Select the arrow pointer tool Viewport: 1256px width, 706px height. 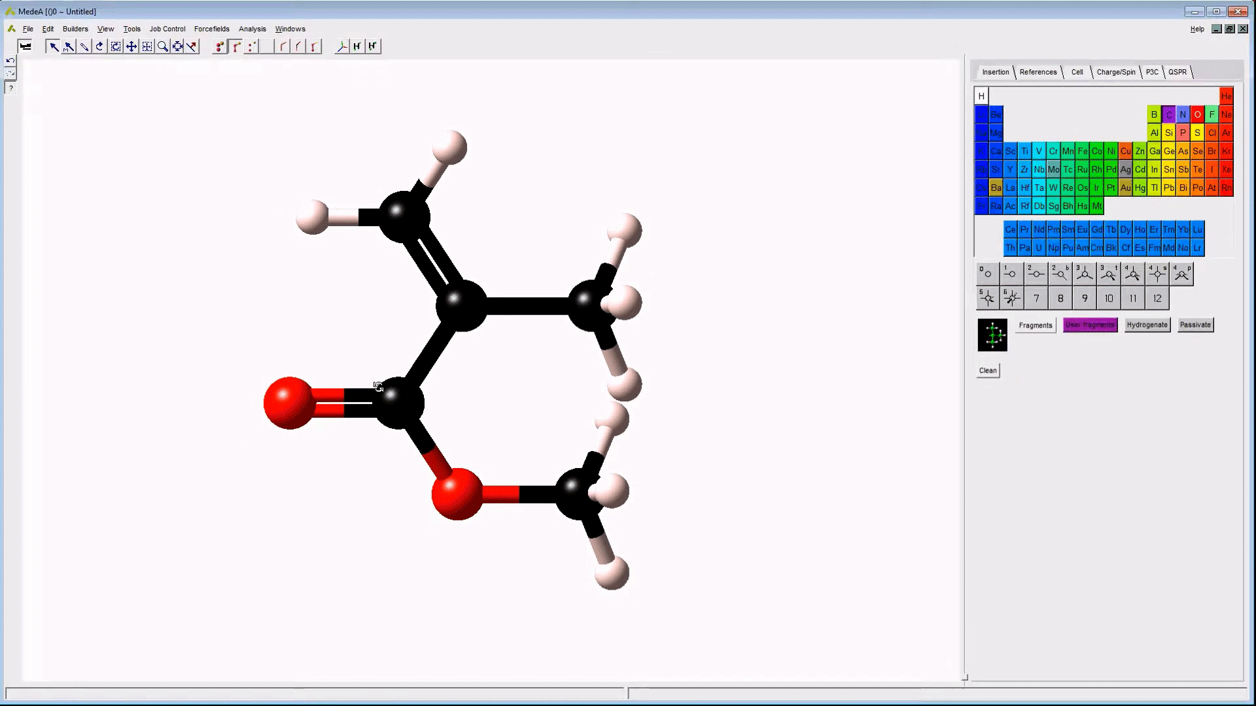pyautogui.click(x=54, y=46)
